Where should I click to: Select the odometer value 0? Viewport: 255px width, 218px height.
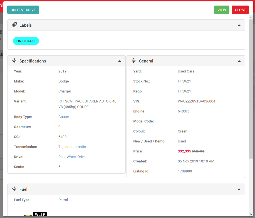(60, 127)
